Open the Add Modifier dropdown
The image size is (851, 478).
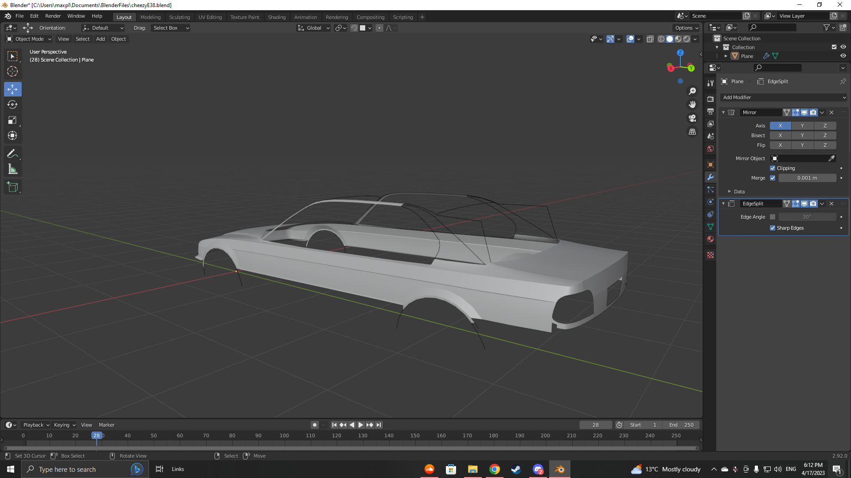tap(784, 97)
